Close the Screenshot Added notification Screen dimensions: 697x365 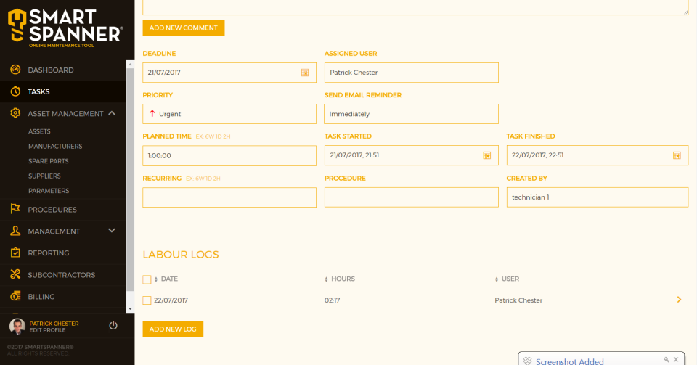click(676, 360)
